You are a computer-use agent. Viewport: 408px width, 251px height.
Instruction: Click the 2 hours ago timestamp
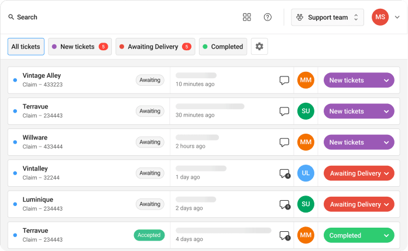pyautogui.click(x=190, y=146)
